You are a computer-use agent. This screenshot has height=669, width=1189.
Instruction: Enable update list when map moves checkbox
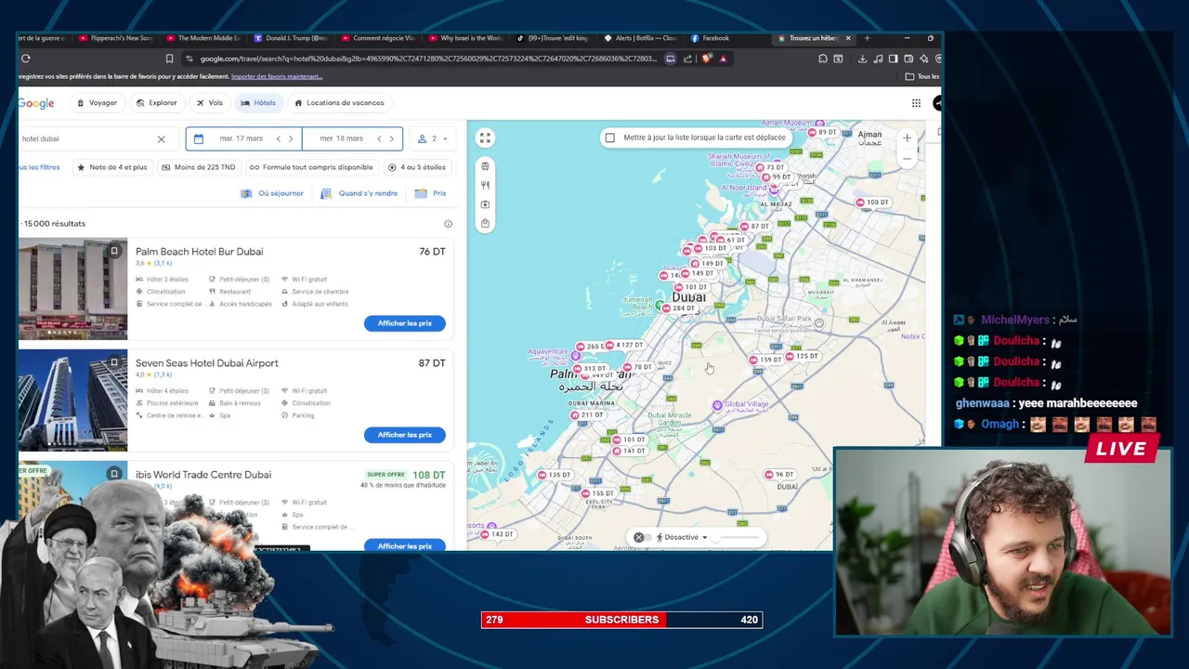(609, 138)
